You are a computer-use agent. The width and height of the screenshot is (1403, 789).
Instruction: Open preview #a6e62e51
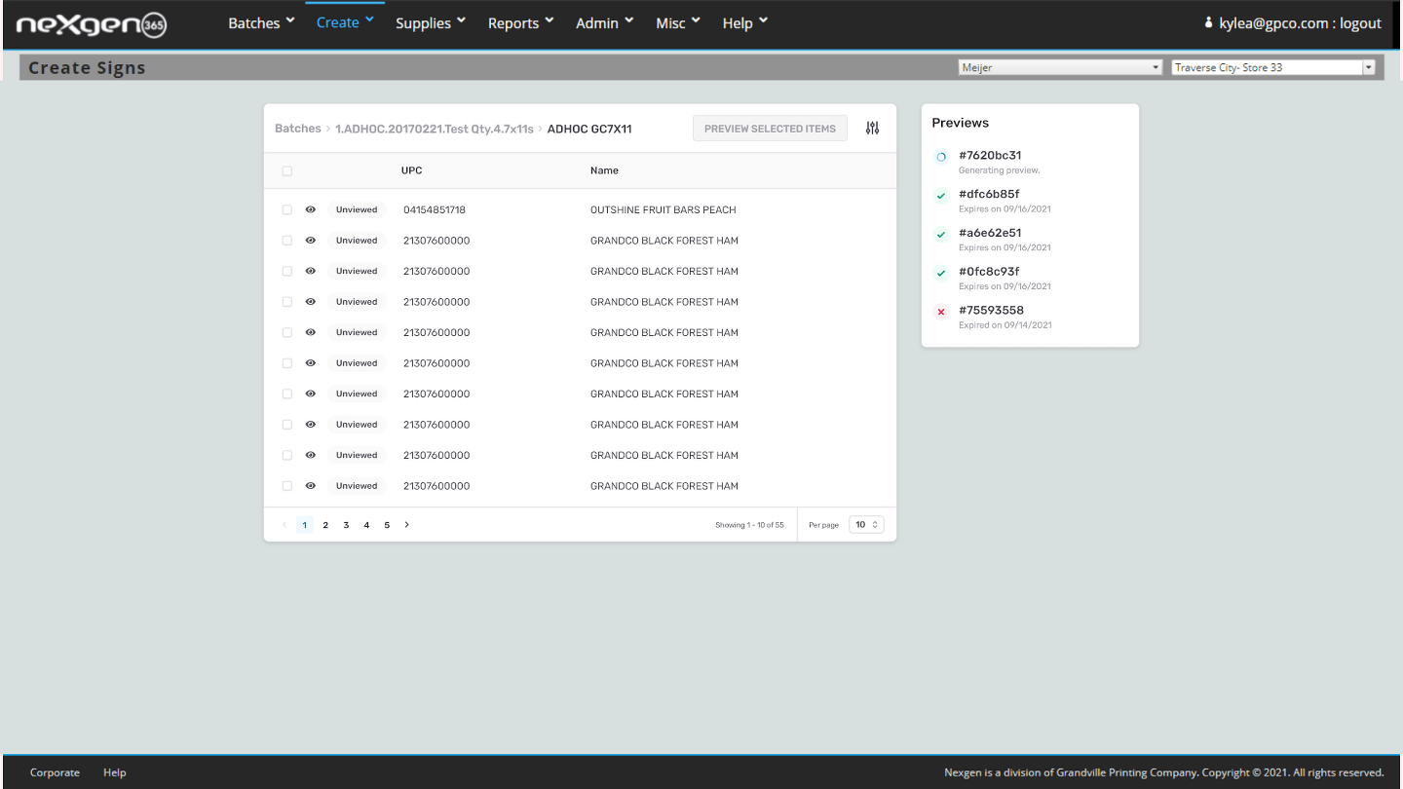[990, 233]
